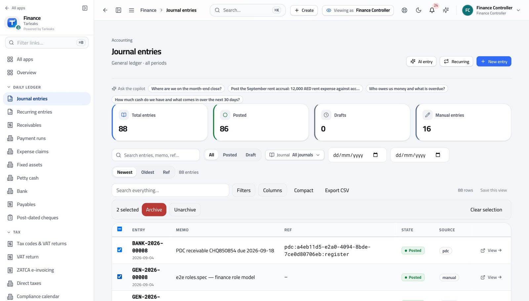The width and height of the screenshot is (529, 301).
Task: Collapse the TAX section
Action: [14, 232]
